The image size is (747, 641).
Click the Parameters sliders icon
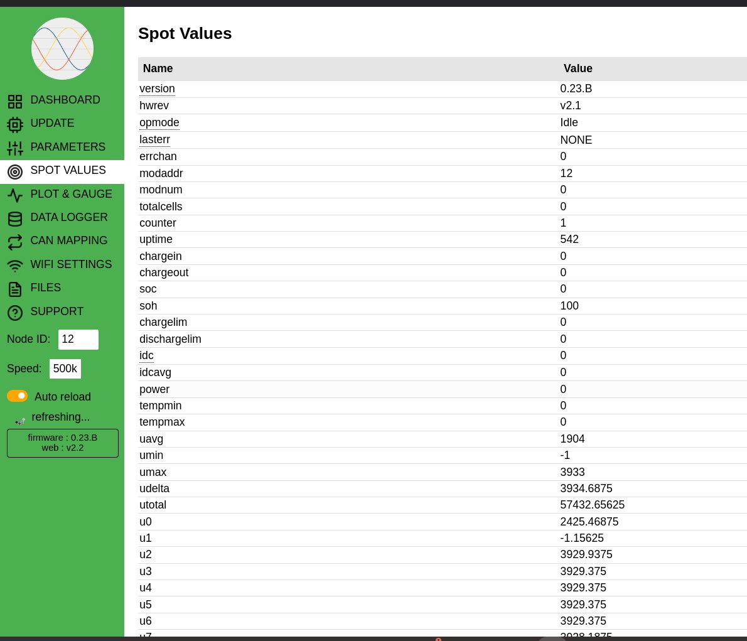pos(15,148)
